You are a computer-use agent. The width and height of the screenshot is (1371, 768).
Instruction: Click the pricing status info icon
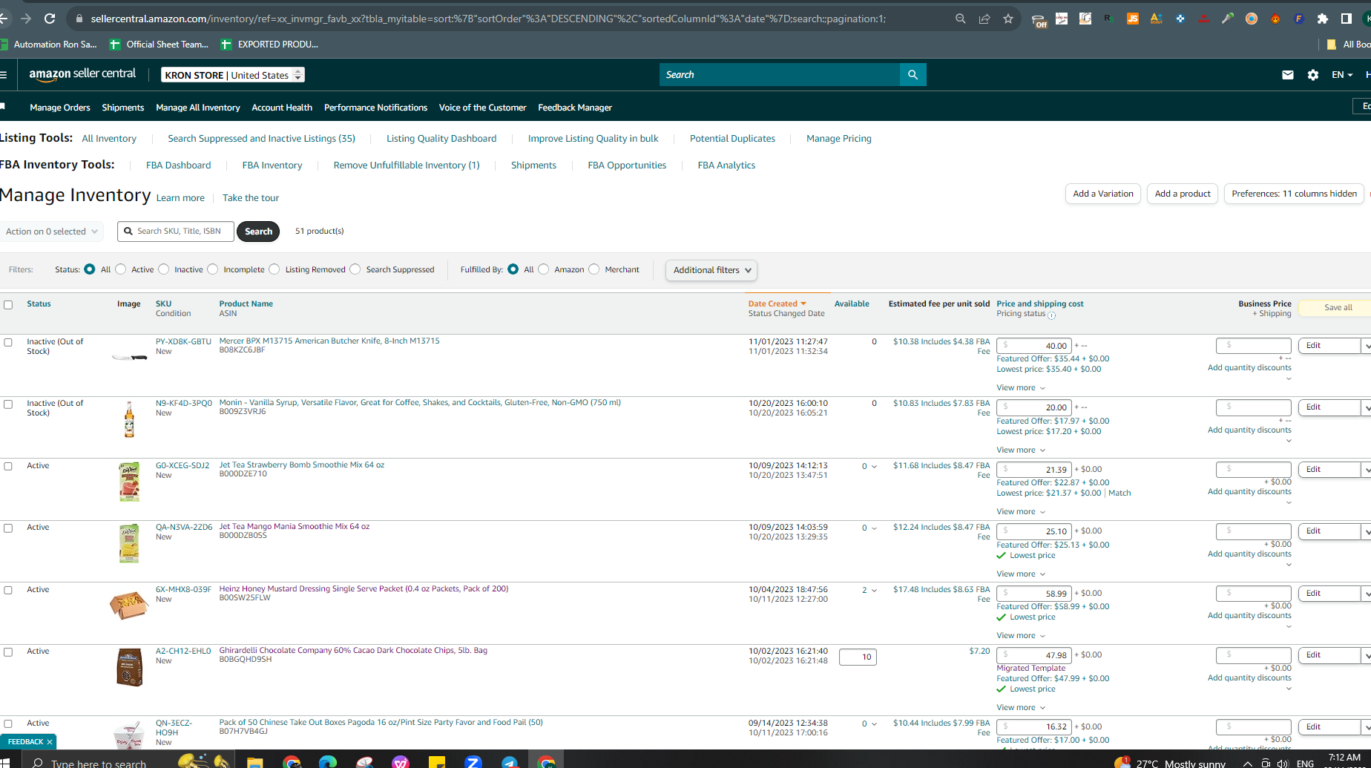pos(1052,315)
